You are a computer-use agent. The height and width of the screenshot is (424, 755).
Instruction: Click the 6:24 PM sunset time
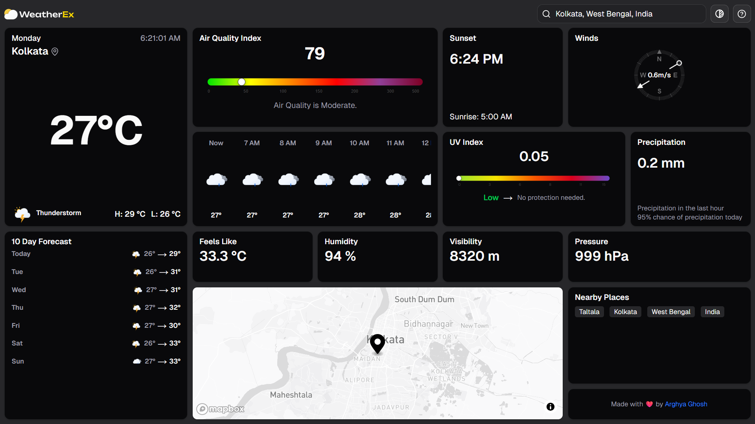tap(476, 59)
